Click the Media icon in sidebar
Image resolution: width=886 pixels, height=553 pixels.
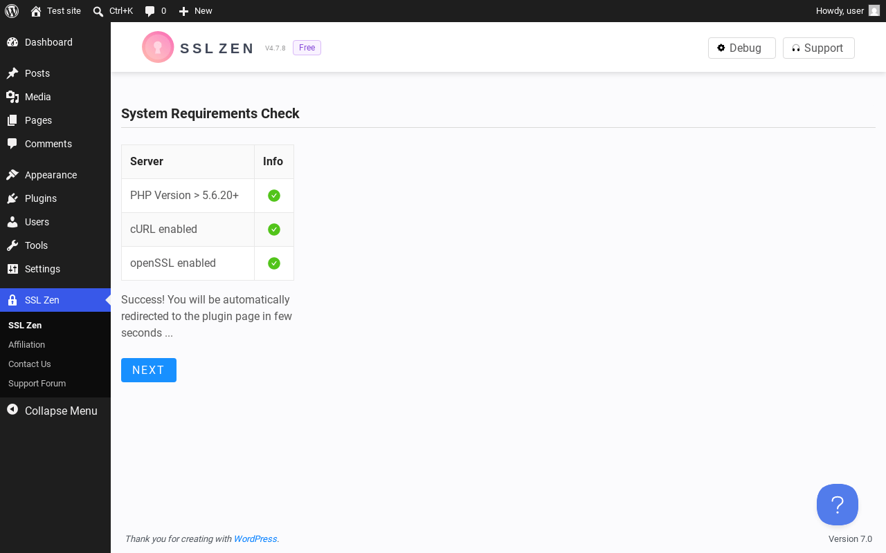coord(12,97)
